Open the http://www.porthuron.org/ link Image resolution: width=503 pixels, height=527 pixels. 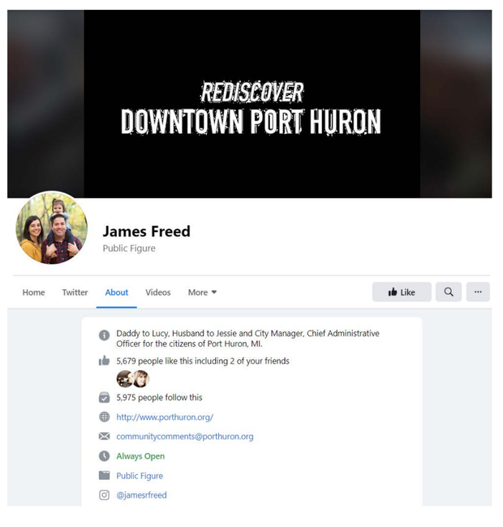tap(165, 417)
